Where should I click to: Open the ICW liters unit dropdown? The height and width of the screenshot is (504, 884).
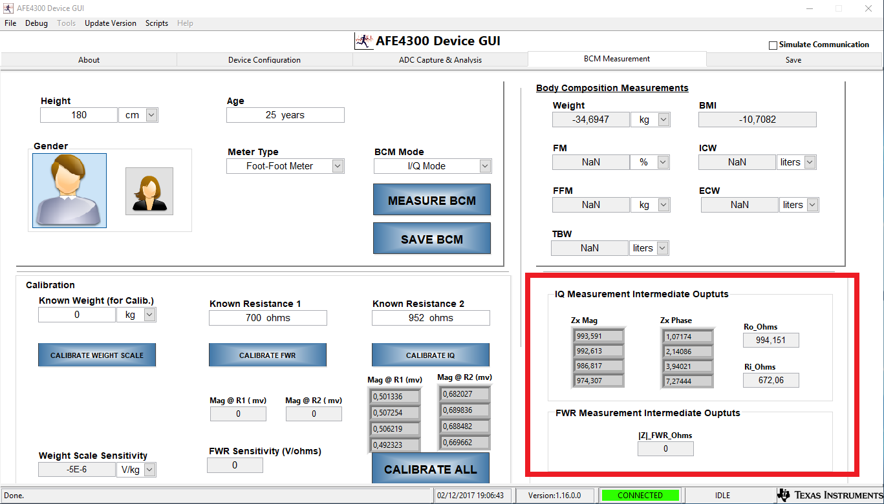pyautogui.click(x=810, y=162)
